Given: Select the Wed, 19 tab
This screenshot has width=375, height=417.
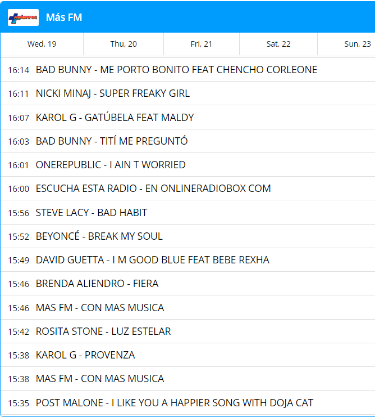Looking at the screenshot, I should pos(42,44).
